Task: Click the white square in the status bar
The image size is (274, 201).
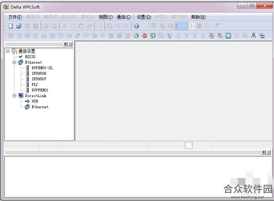Action: [189, 145]
